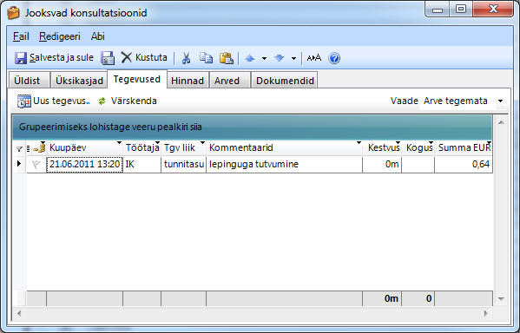520x333 pixels.
Task: Select the Tegevused tab
Action: pos(137,79)
